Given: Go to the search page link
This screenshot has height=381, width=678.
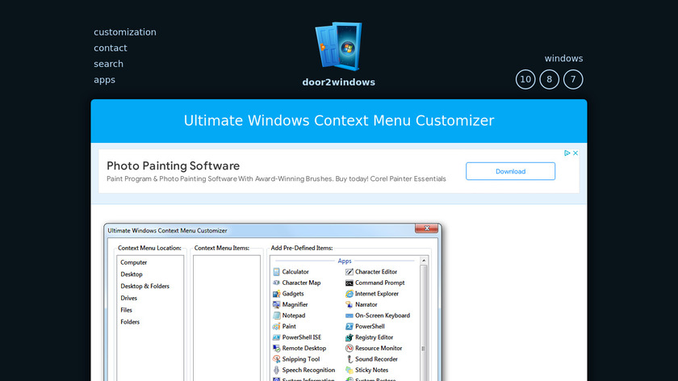Looking at the screenshot, I should pyautogui.click(x=108, y=64).
